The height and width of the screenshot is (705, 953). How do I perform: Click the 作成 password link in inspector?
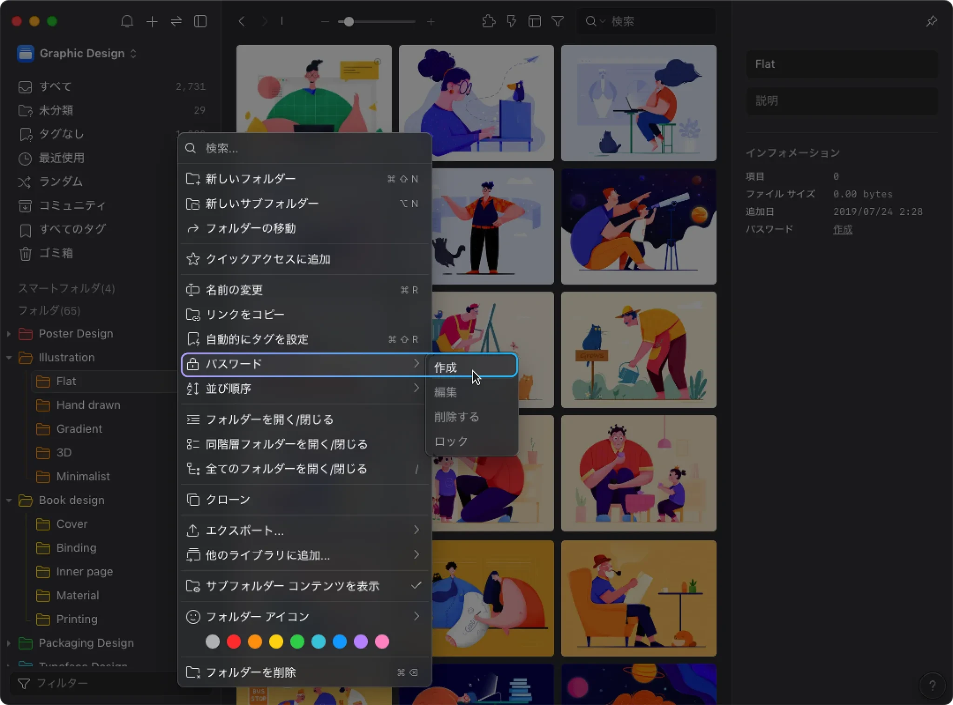(x=842, y=230)
